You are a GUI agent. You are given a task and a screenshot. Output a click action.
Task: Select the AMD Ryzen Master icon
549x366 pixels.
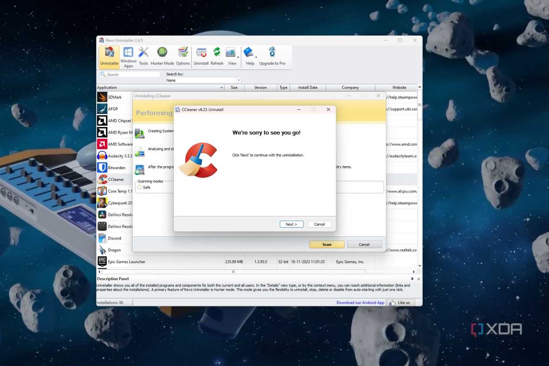point(102,132)
